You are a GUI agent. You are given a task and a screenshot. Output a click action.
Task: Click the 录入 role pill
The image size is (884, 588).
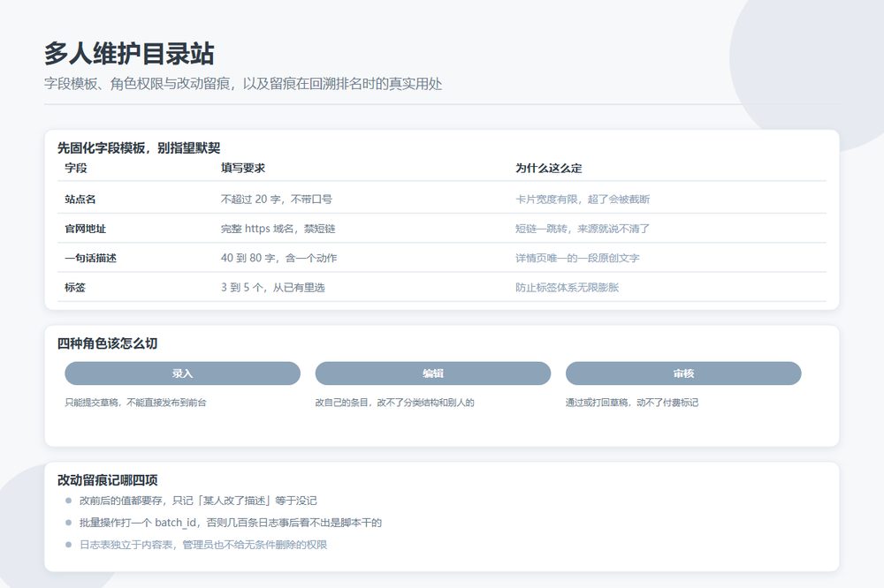coord(182,373)
